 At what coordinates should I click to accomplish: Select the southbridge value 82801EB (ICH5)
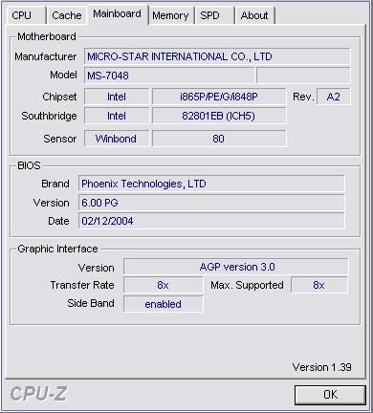219,116
